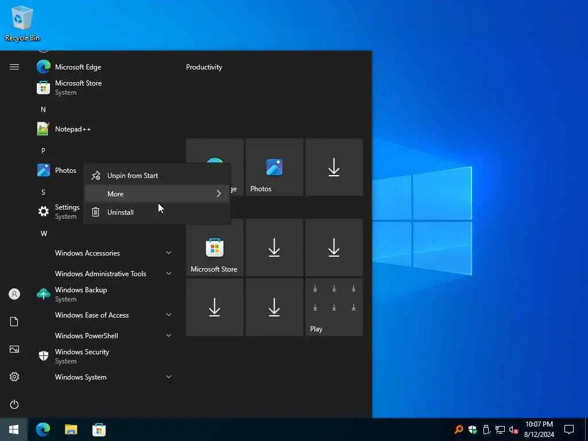
Task: Open the Recycle Bin desktop icon
Action: (22, 23)
